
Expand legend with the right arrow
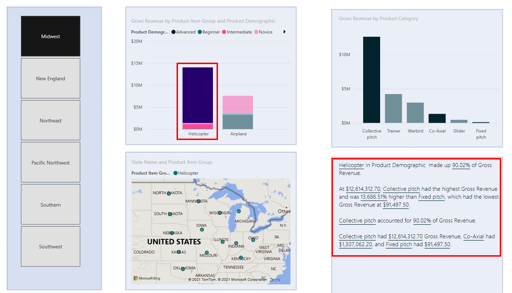click(x=285, y=32)
